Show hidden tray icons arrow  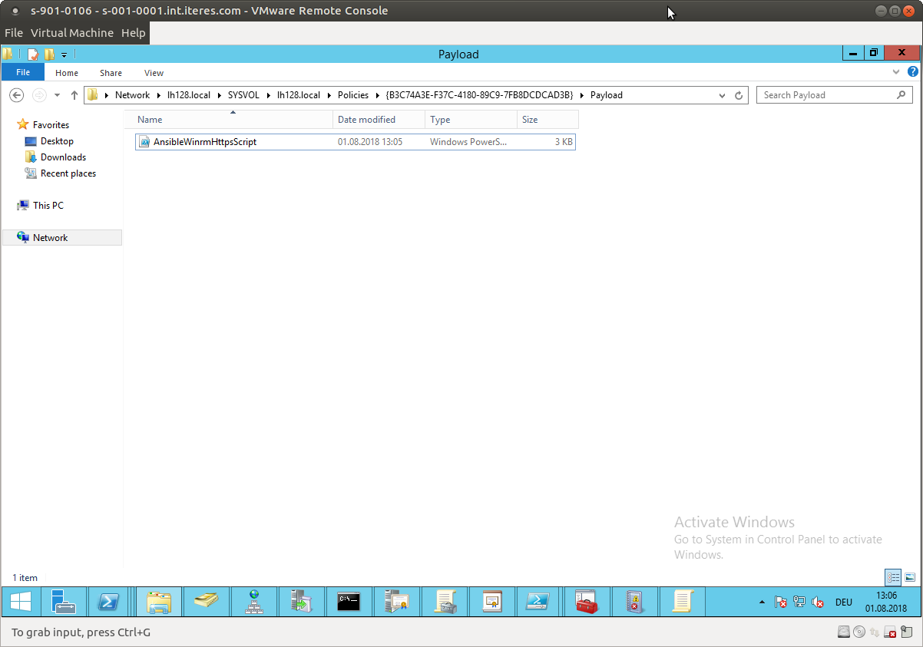[x=762, y=602]
